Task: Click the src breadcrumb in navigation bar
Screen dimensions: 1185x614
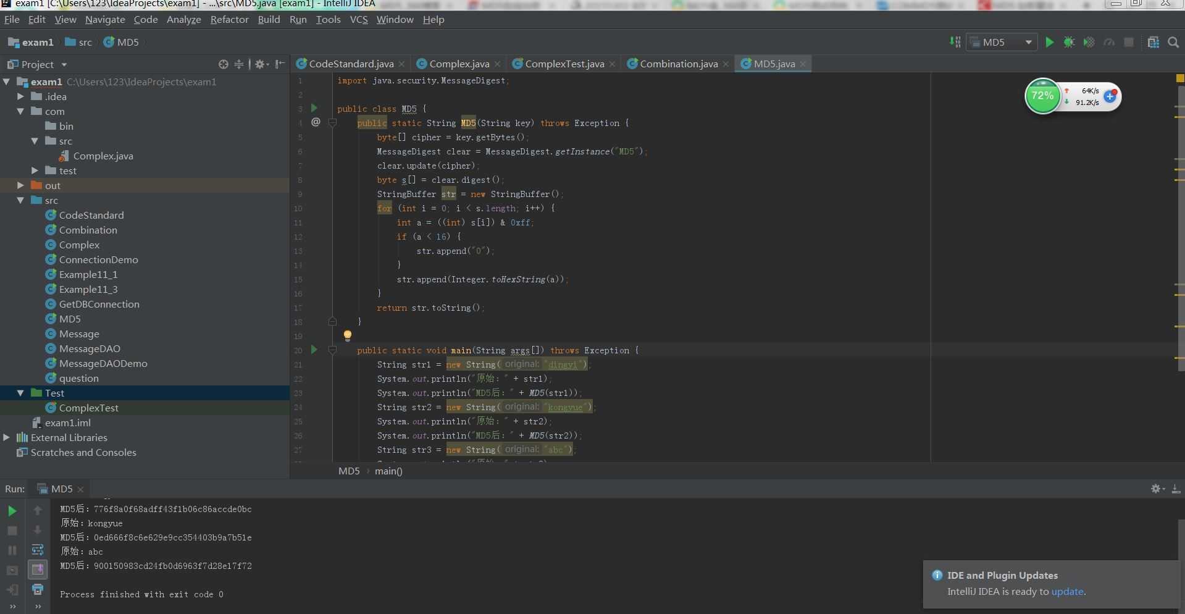Action: pyautogui.click(x=78, y=42)
